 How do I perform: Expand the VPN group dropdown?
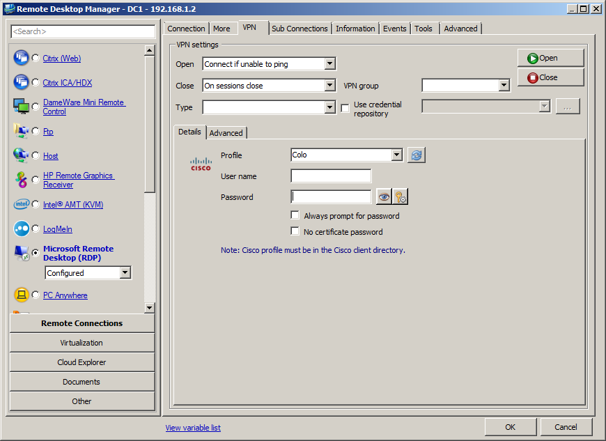pyautogui.click(x=504, y=86)
